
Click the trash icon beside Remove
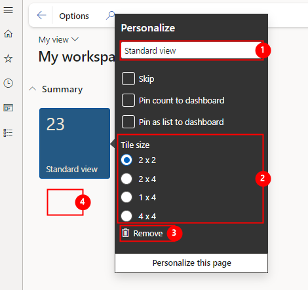pos(126,233)
